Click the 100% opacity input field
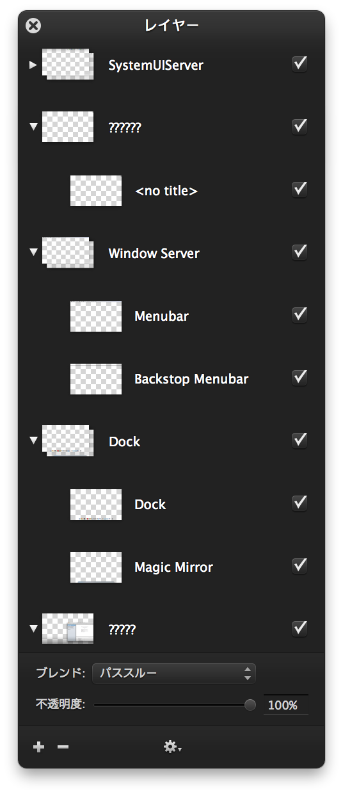The height and width of the screenshot is (794, 343). (286, 705)
